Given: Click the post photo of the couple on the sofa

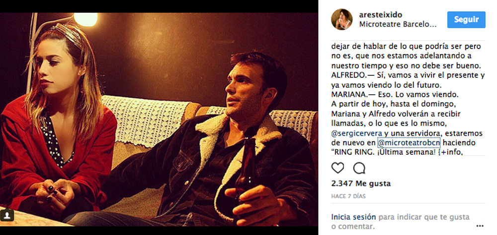Looking at the screenshot, I should point(159,119).
